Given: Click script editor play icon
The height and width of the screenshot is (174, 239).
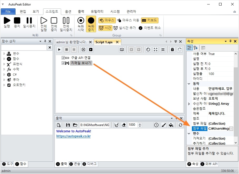Looking at the screenshot, I should point(59,50).
